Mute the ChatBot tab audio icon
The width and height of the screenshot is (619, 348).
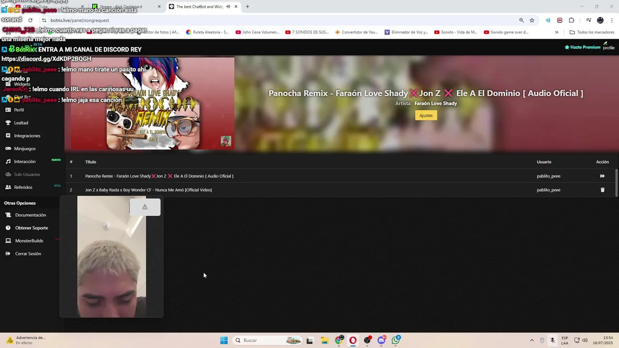click(x=228, y=7)
